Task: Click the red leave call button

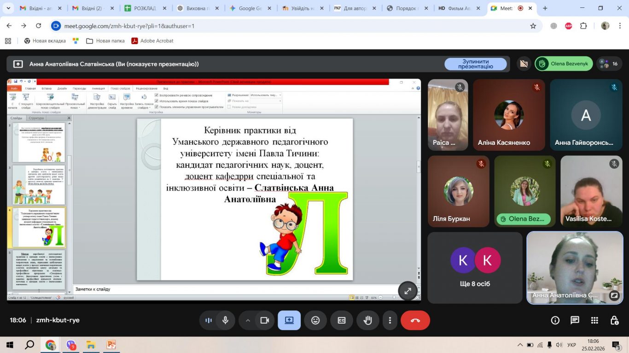Action: pyautogui.click(x=415, y=320)
